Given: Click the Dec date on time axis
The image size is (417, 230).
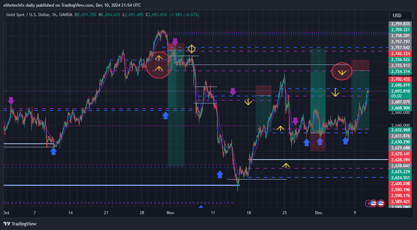Looking at the screenshot, I should click(319, 213).
